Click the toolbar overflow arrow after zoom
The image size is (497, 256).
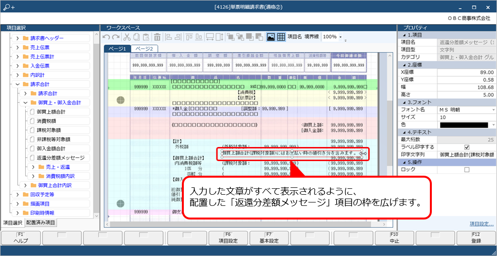(x=345, y=40)
